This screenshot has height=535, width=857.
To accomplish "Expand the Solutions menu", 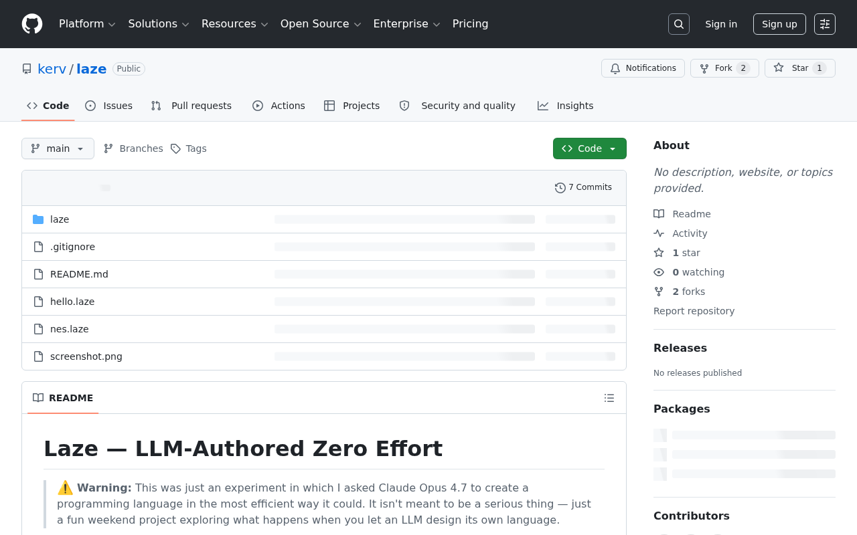I will [x=159, y=24].
